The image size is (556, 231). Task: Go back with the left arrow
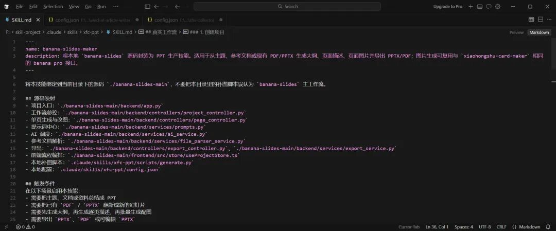pyautogui.click(x=157, y=6)
